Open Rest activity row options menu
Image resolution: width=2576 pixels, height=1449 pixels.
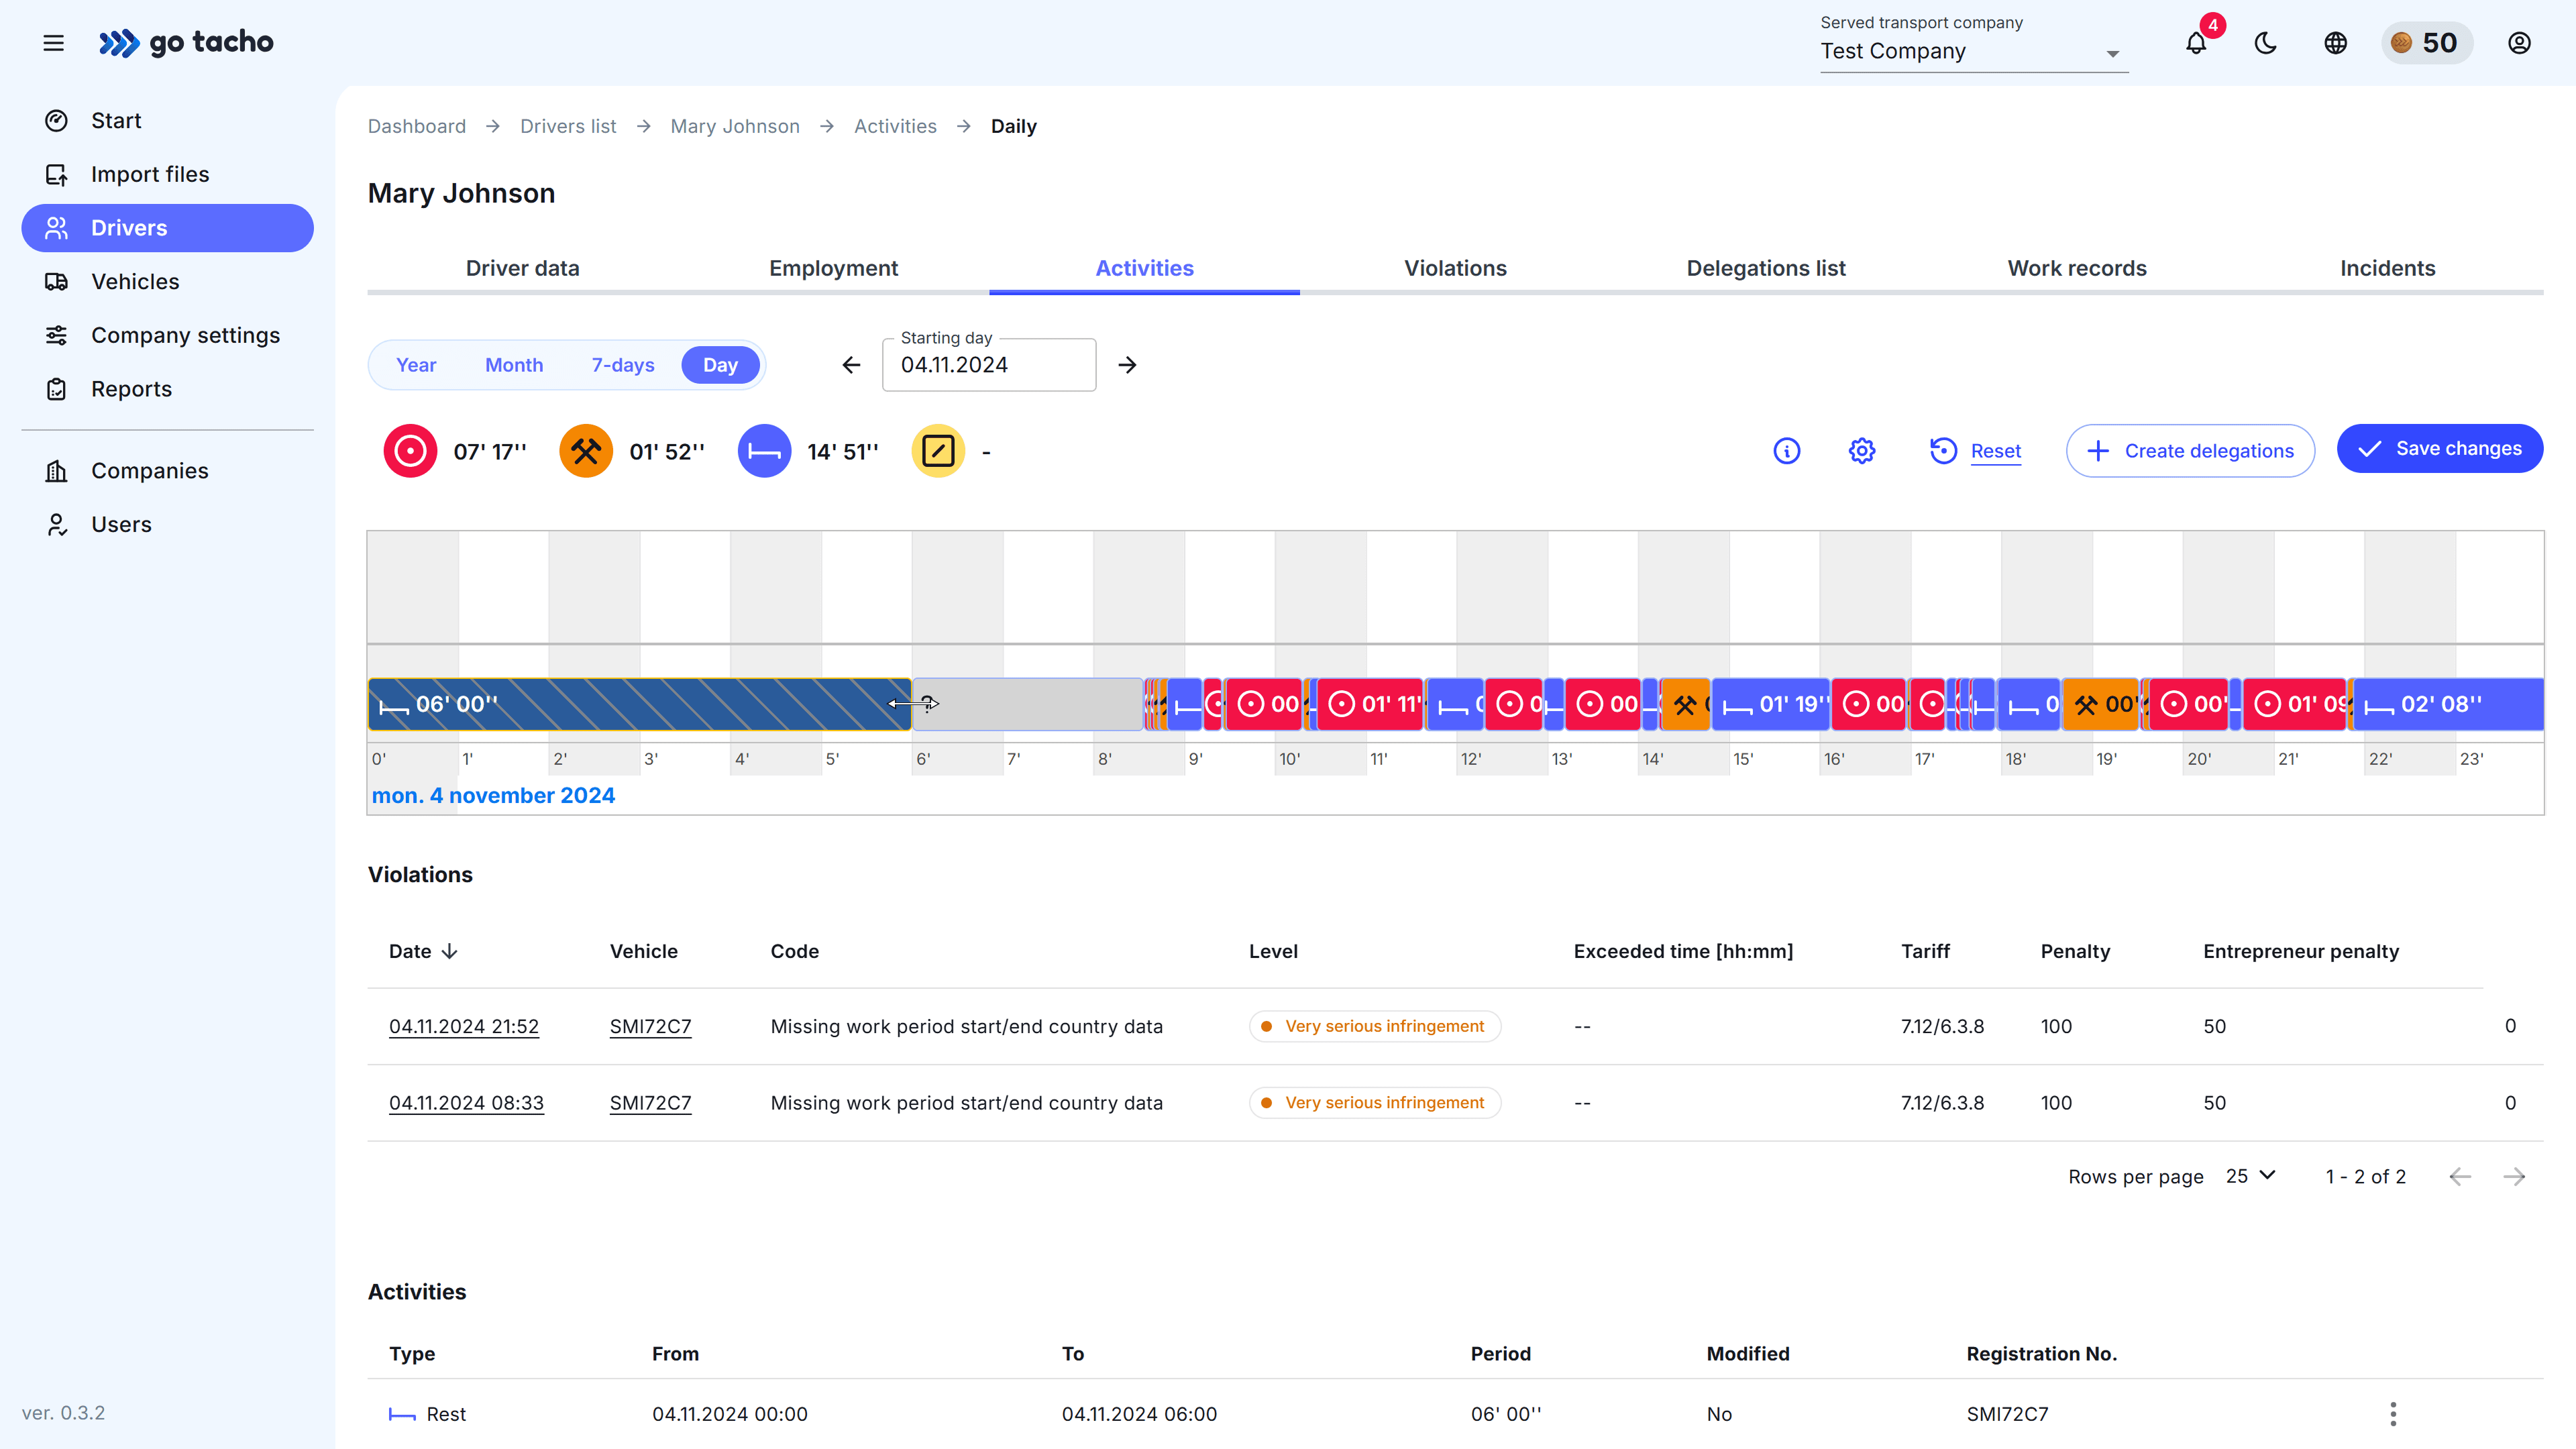(2393, 1413)
